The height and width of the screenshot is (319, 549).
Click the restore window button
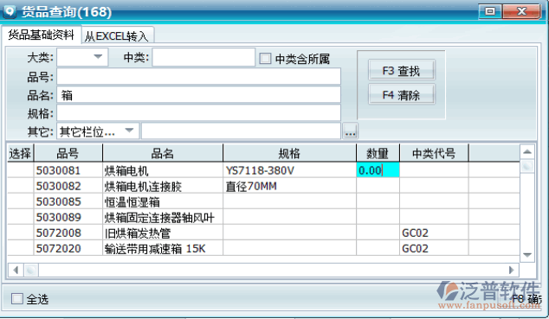490,11
